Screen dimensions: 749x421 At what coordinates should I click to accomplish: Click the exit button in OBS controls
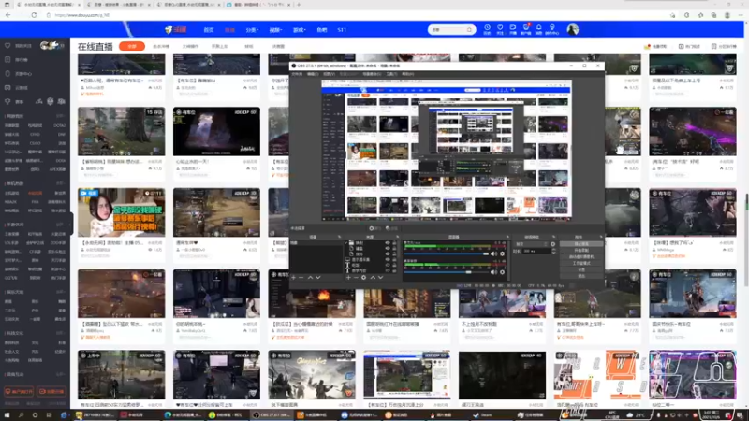point(581,276)
